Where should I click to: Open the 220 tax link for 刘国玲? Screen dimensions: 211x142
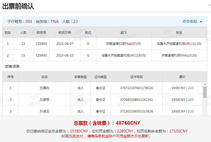[191, 88]
